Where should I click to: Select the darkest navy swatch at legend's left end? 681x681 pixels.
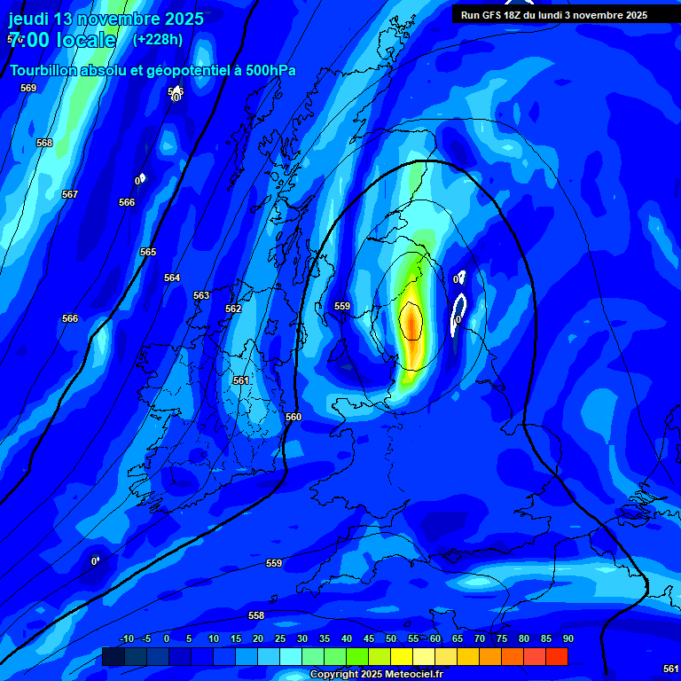point(113,656)
